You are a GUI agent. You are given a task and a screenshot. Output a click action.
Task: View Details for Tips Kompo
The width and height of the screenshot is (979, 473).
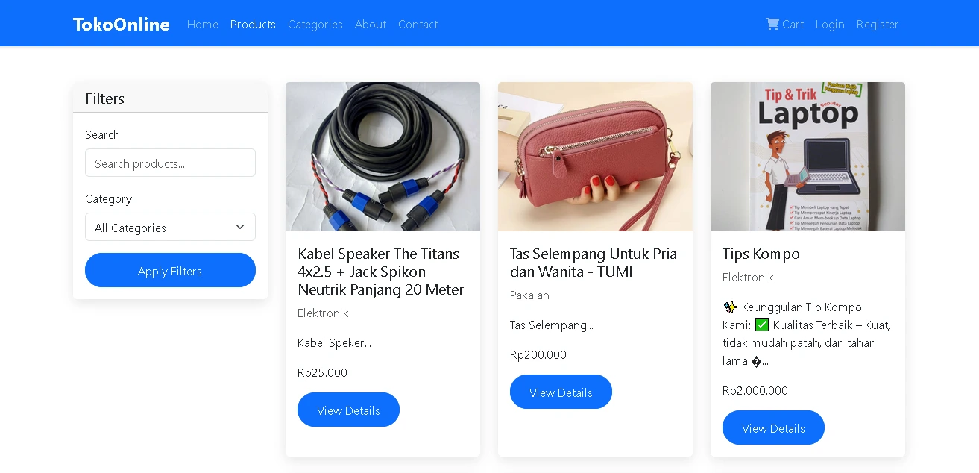tap(773, 428)
